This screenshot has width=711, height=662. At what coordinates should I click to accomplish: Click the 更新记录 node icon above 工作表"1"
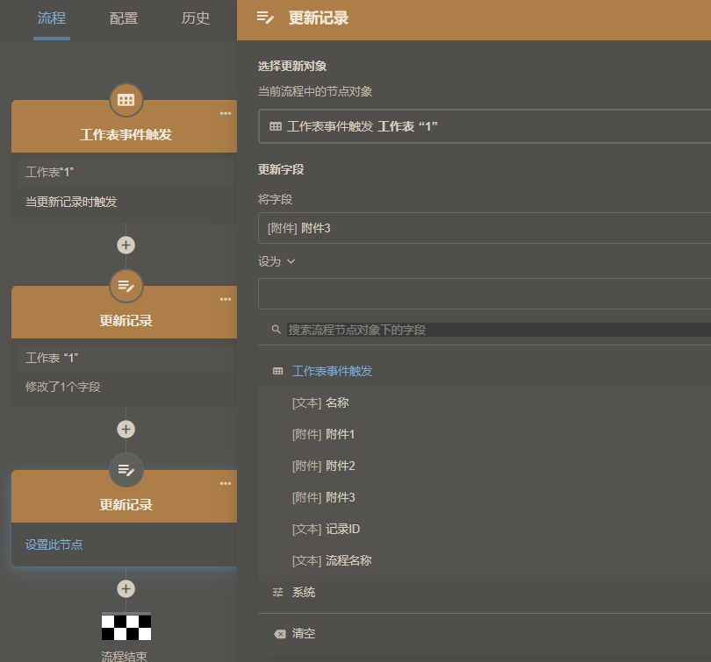126,286
